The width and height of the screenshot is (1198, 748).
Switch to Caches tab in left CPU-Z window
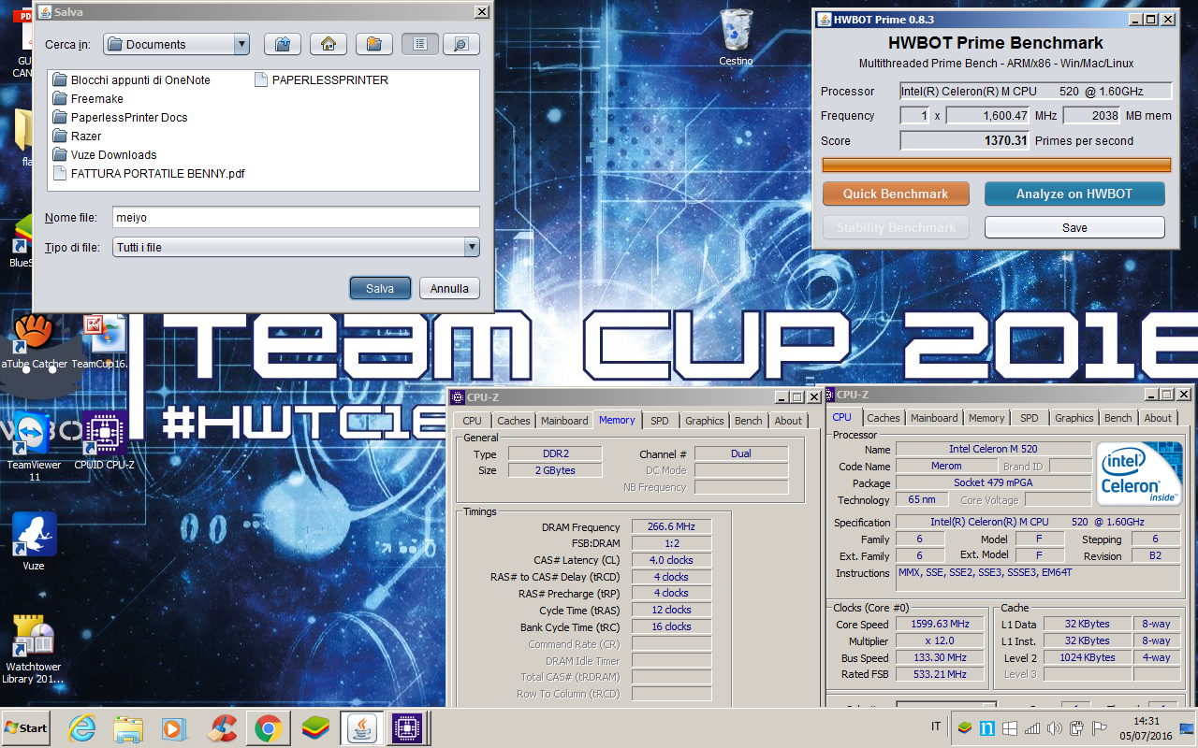point(514,421)
